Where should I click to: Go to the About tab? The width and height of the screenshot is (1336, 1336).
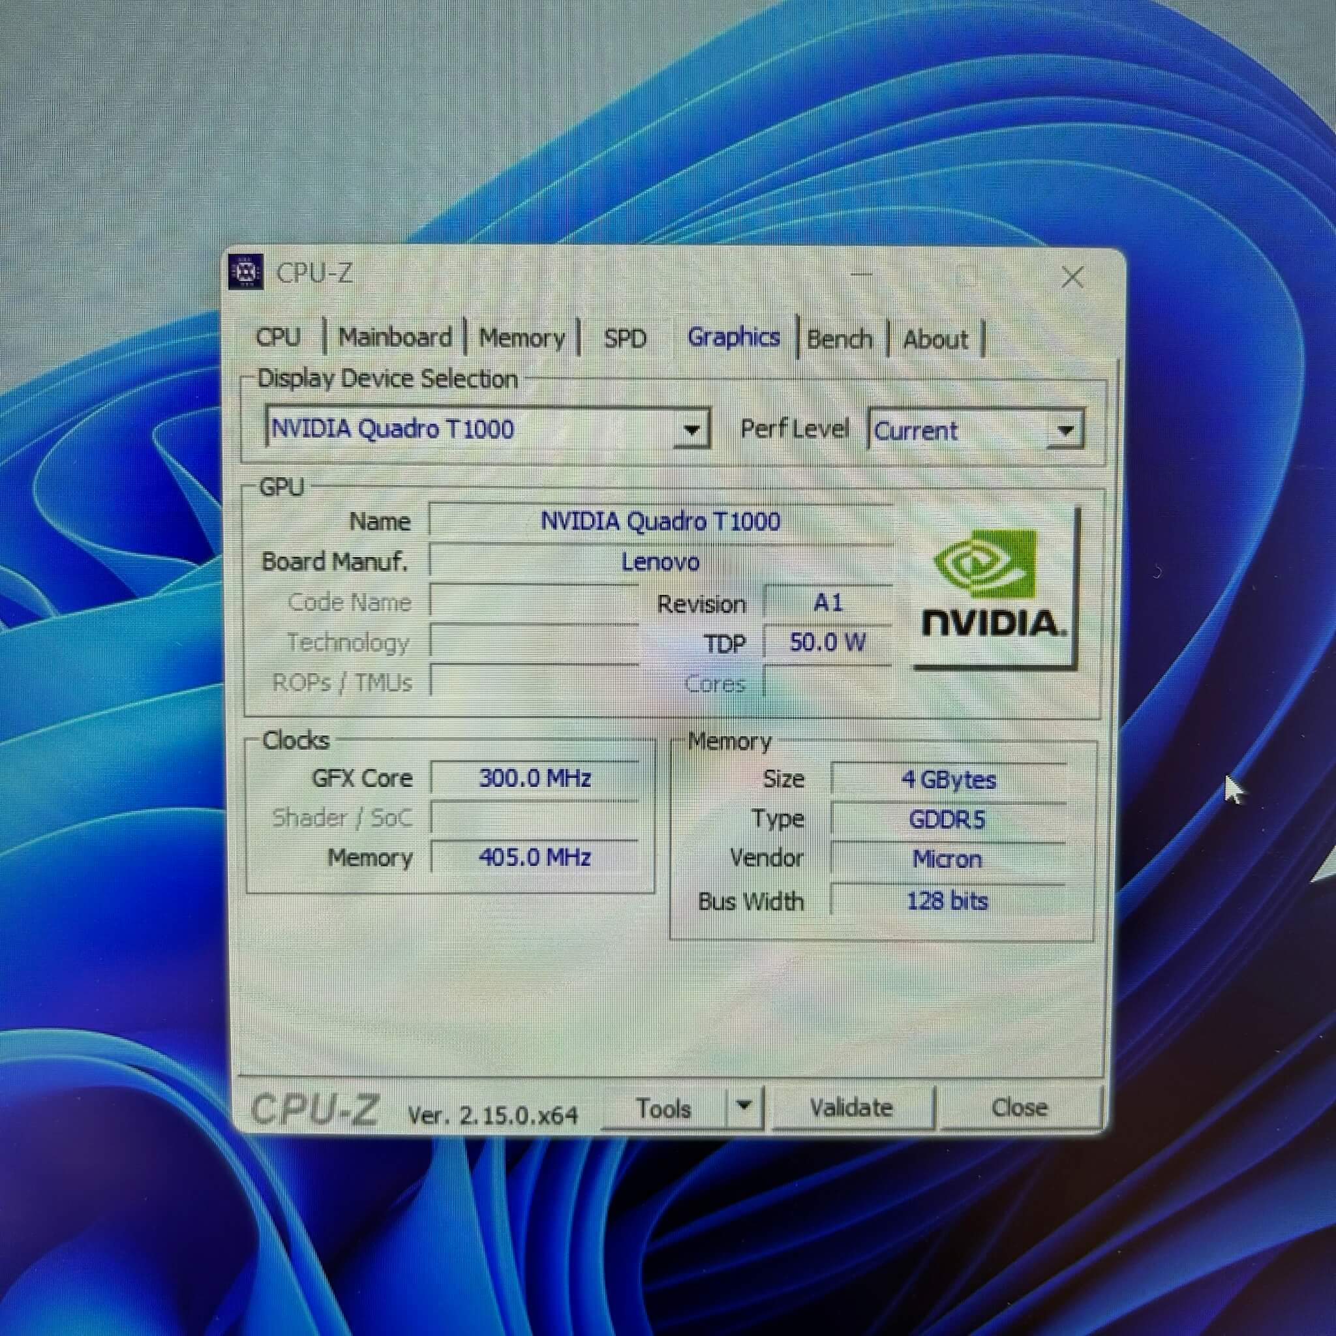pos(935,339)
